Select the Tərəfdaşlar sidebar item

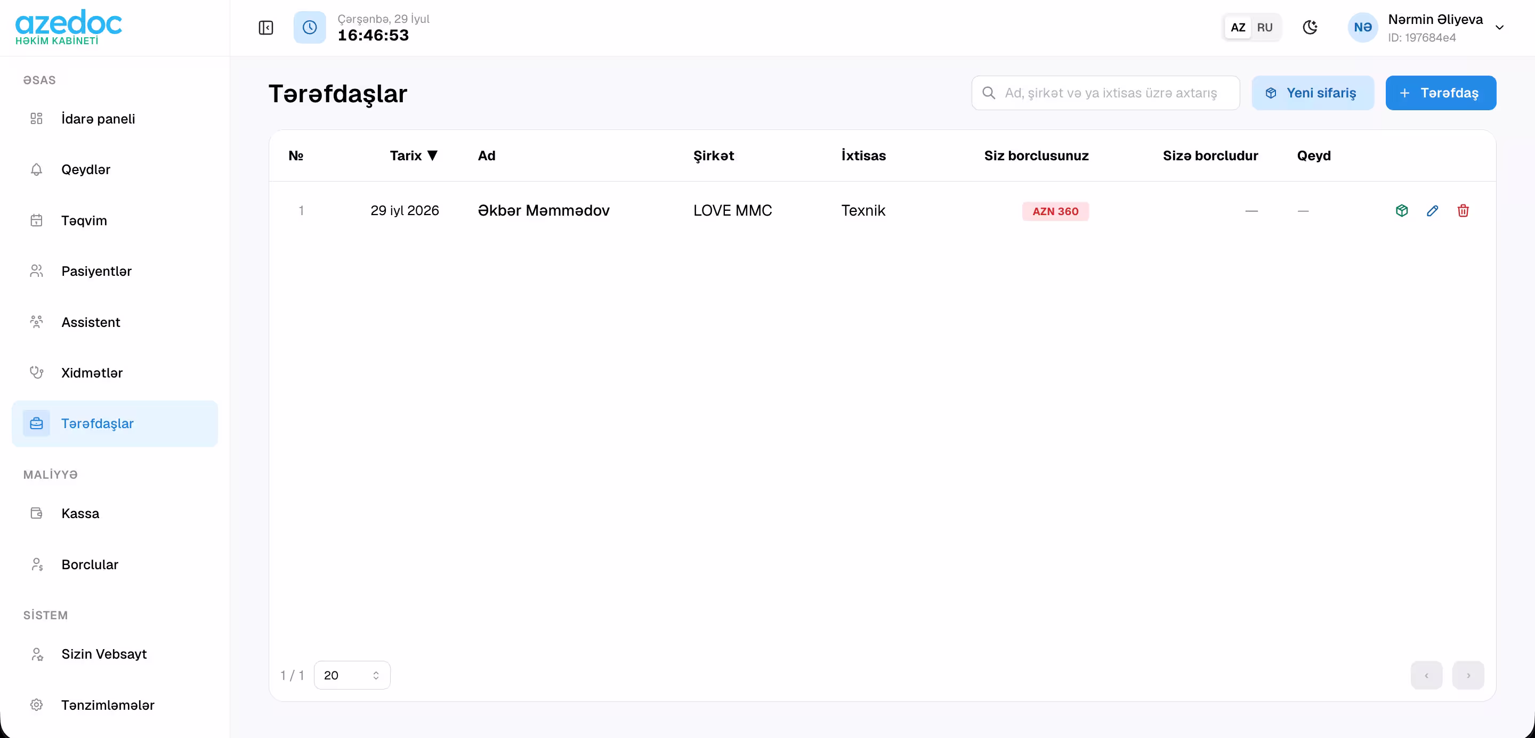point(115,424)
